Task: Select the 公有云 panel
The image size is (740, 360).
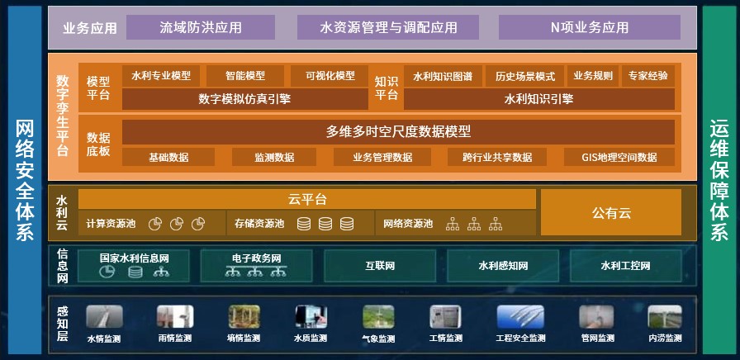Action: (611, 212)
